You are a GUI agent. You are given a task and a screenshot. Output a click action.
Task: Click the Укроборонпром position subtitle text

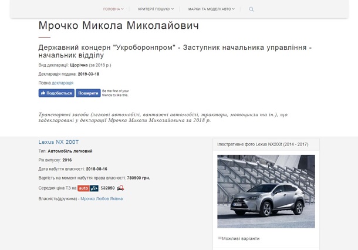coord(174,51)
